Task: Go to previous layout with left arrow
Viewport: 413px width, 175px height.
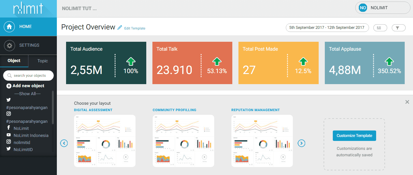Action: coord(64,143)
